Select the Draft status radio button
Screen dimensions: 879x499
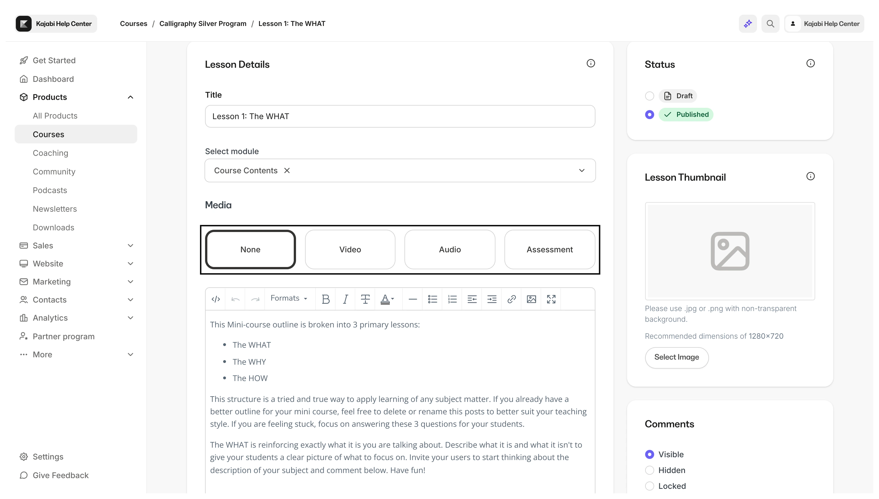650,96
